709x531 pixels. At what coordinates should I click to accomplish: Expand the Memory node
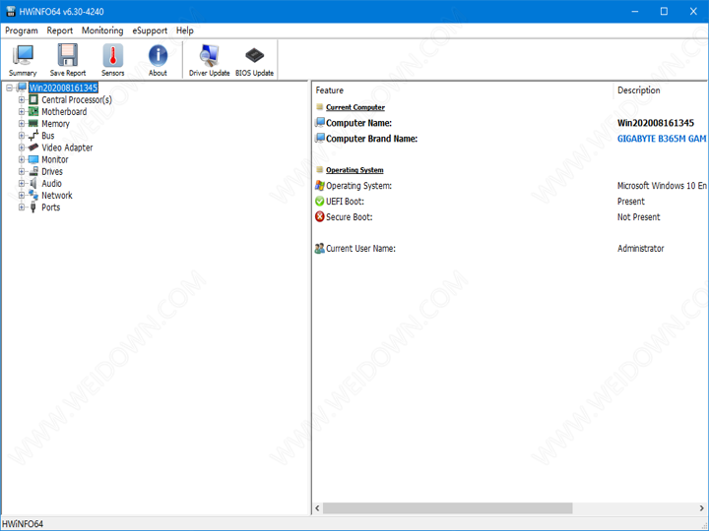[x=22, y=123]
